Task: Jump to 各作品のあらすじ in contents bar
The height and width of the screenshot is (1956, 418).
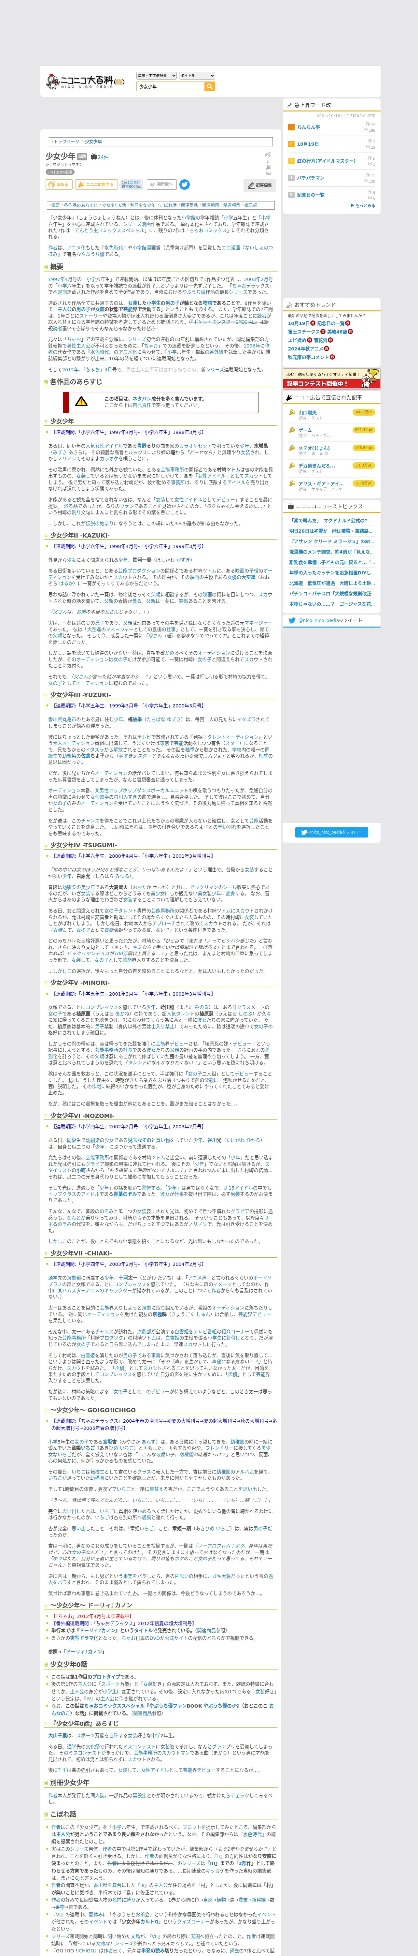Action: tap(80, 205)
